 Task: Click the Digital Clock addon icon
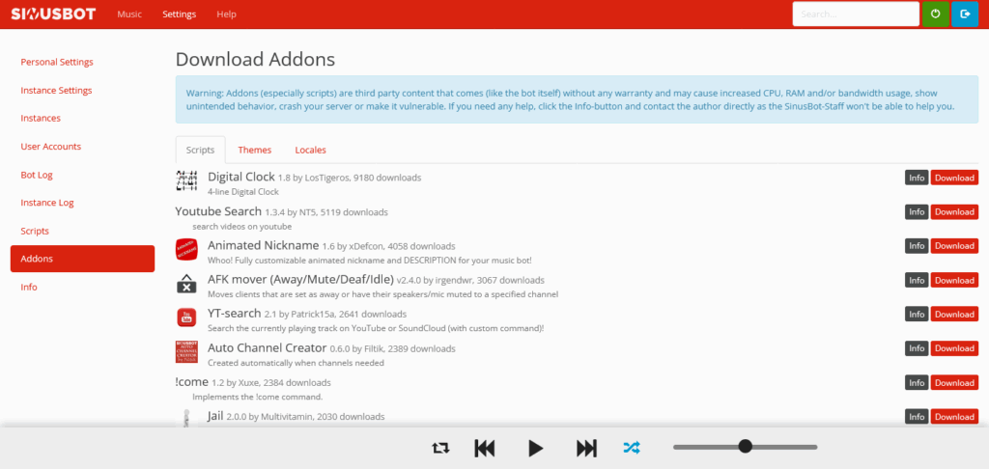coord(186,180)
